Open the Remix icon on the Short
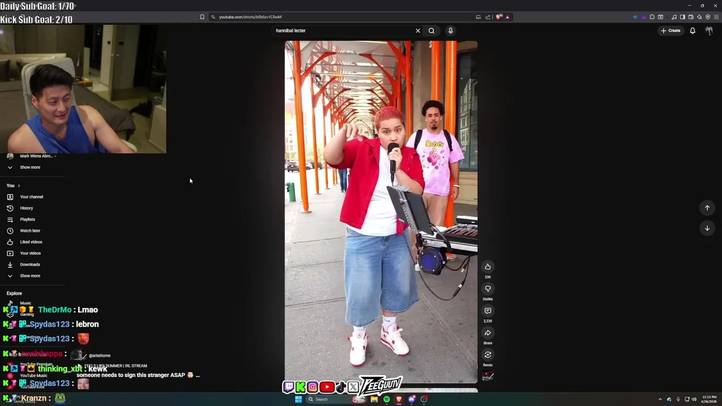This screenshot has width=722, height=406. point(488,355)
